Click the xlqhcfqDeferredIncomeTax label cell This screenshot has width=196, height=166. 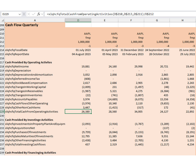35,79
